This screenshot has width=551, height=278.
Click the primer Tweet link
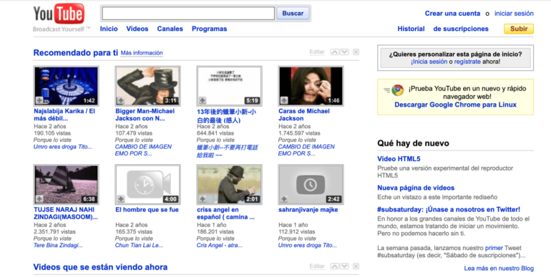click(494, 248)
